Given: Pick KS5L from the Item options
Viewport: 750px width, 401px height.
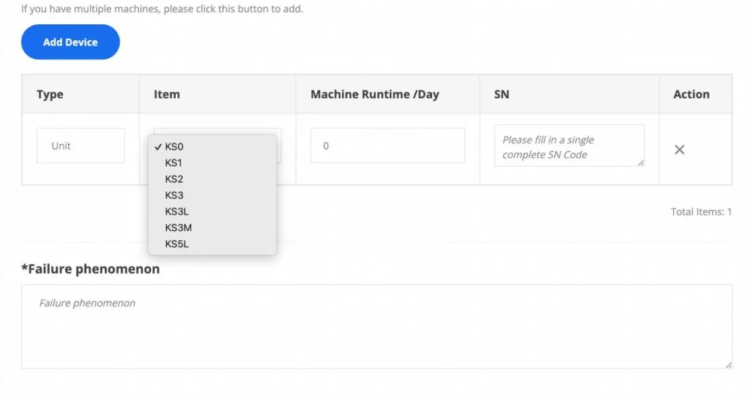Looking at the screenshot, I should (x=177, y=244).
